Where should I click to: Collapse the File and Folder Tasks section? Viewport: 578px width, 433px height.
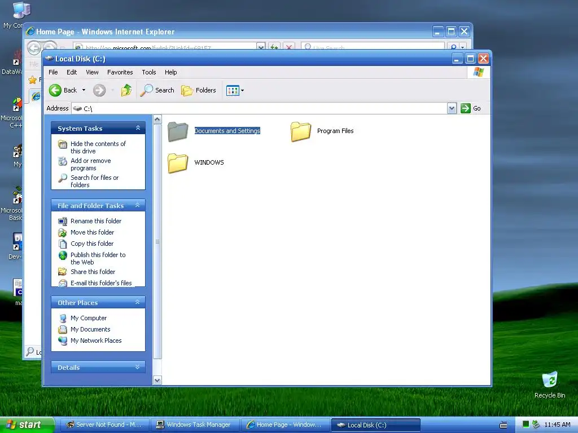[138, 205]
